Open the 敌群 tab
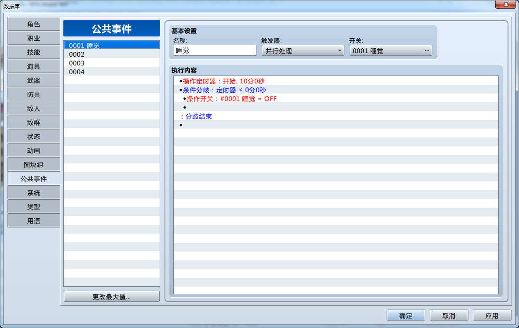This screenshot has width=519, height=328. coord(33,123)
